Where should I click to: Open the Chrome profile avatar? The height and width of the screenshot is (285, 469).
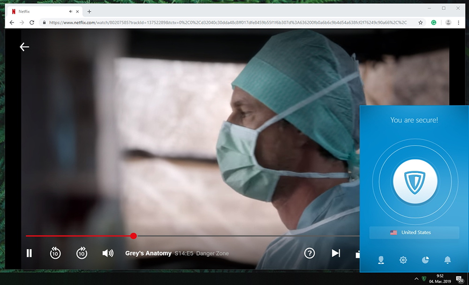tap(448, 23)
